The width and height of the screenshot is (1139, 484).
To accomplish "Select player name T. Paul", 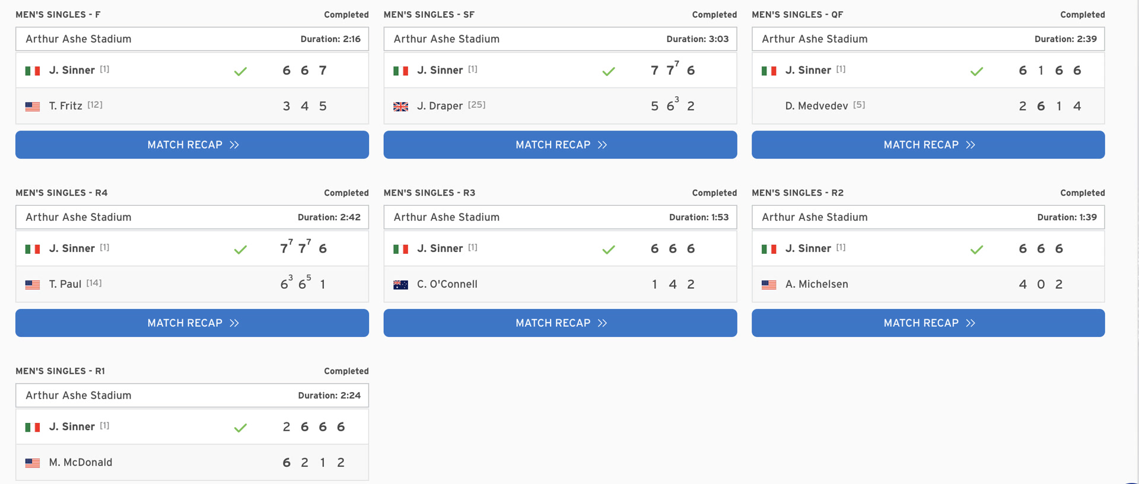I will [65, 284].
